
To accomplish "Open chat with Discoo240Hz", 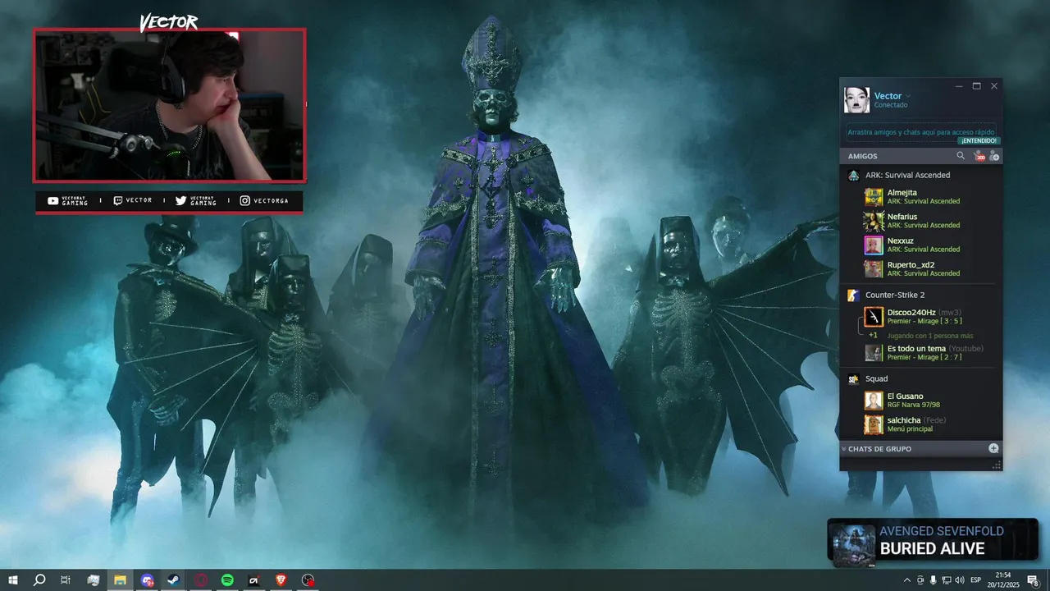I will tap(921, 317).
